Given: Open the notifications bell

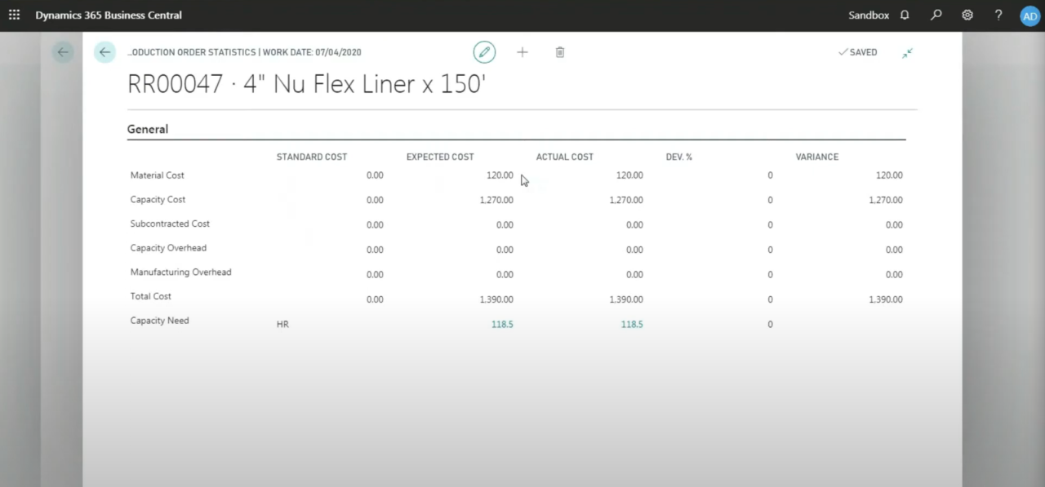Looking at the screenshot, I should point(905,15).
